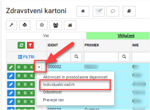This screenshot has height=110, width=150.
Task: Open the home icon button beside the title
Action: pyautogui.click(x=83, y=11)
